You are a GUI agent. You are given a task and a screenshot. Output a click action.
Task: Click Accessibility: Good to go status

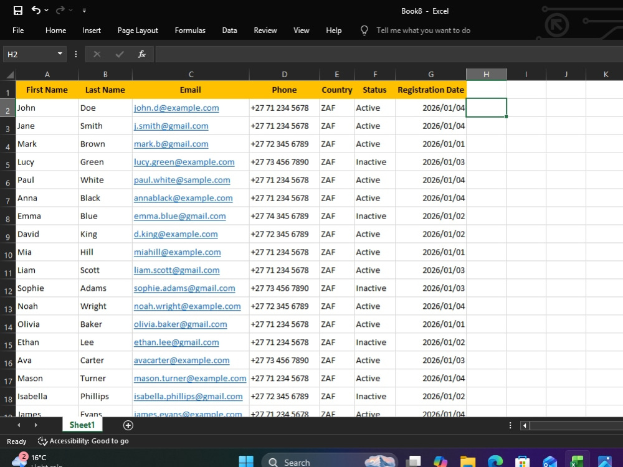pyautogui.click(x=83, y=441)
